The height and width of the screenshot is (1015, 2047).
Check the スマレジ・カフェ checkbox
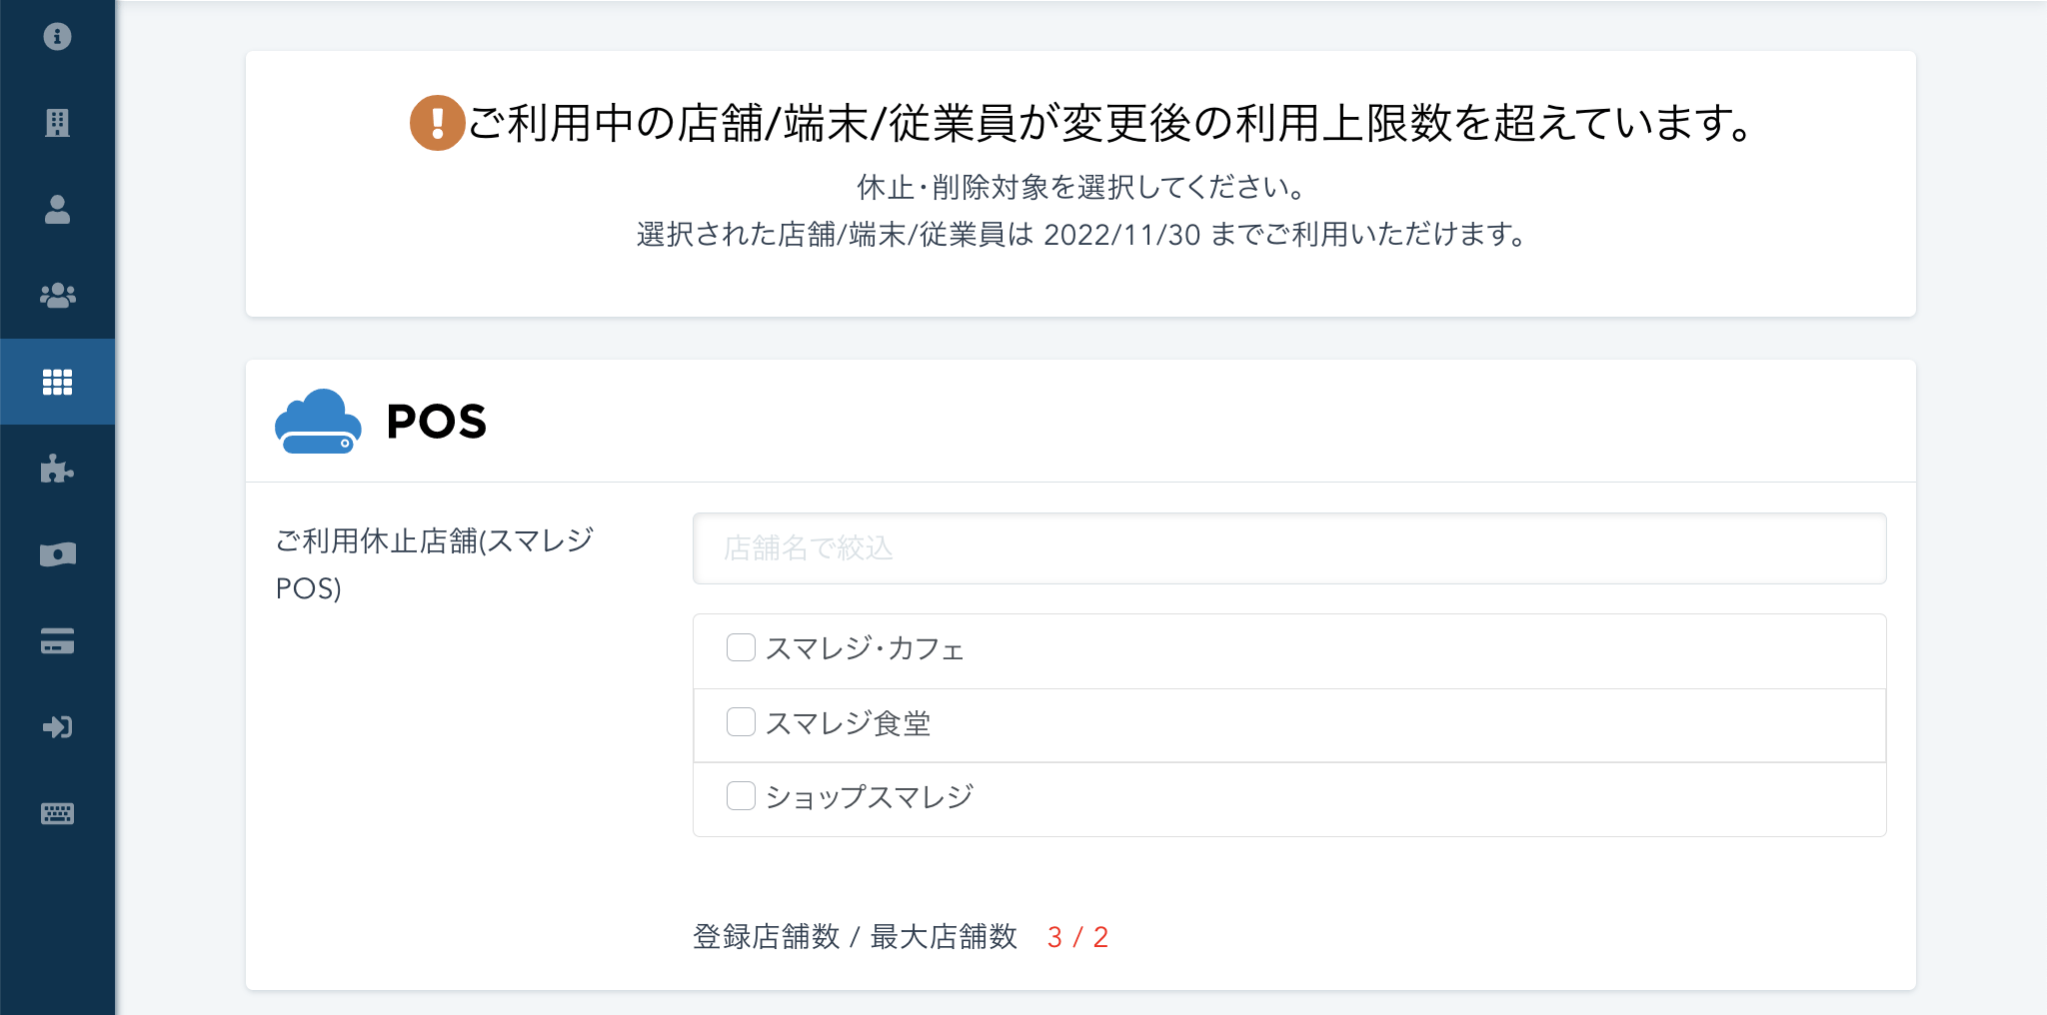(x=741, y=647)
